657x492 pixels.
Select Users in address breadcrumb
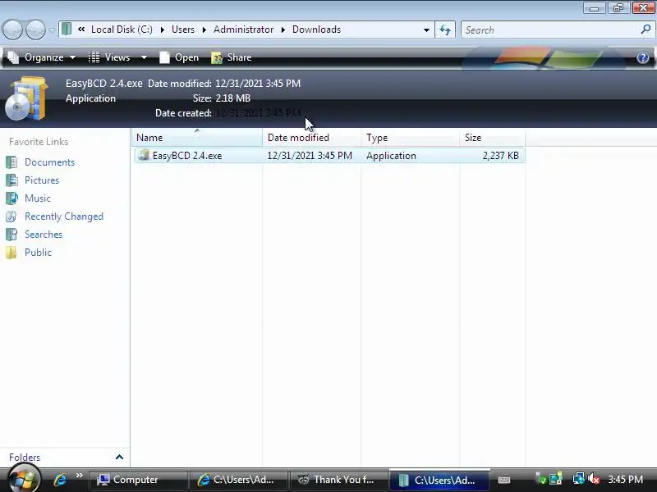183,30
